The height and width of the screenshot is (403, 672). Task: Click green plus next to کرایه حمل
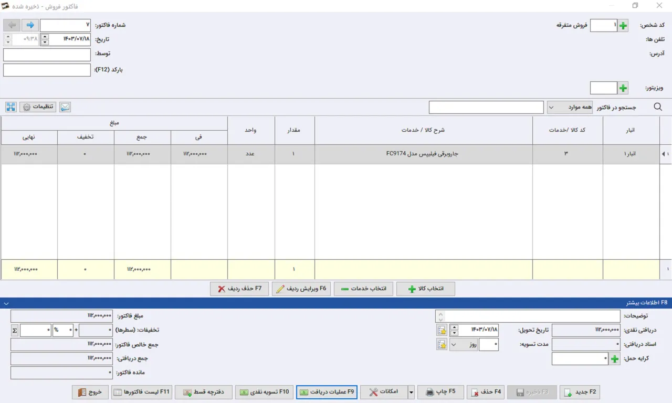pos(614,358)
